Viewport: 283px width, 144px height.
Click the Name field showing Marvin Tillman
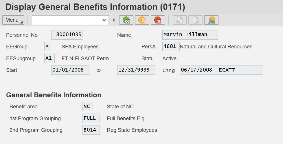[x=190, y=35]
